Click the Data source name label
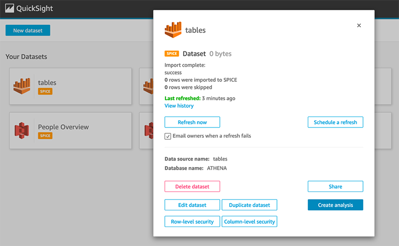 coord(187,159)
